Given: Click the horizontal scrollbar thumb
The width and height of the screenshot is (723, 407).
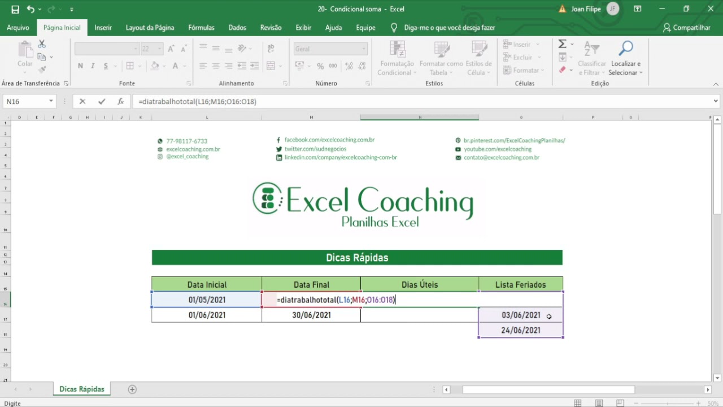Looking at the screenshot, I should pos(548,389).
